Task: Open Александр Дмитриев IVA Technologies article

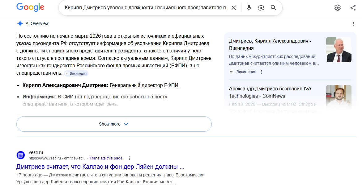Action: tap(270, 92)
